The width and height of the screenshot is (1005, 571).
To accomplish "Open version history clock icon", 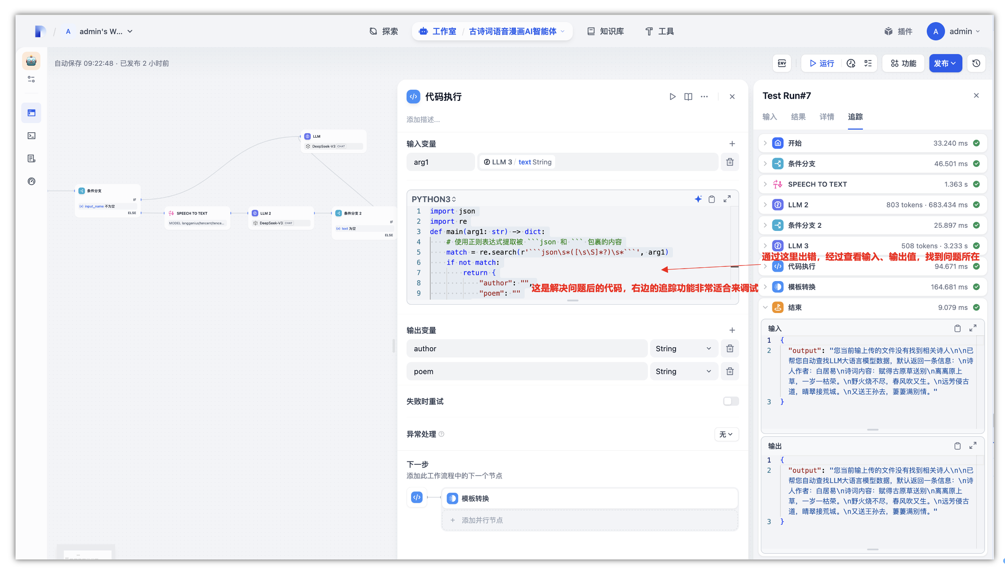I will coord(976,63).
